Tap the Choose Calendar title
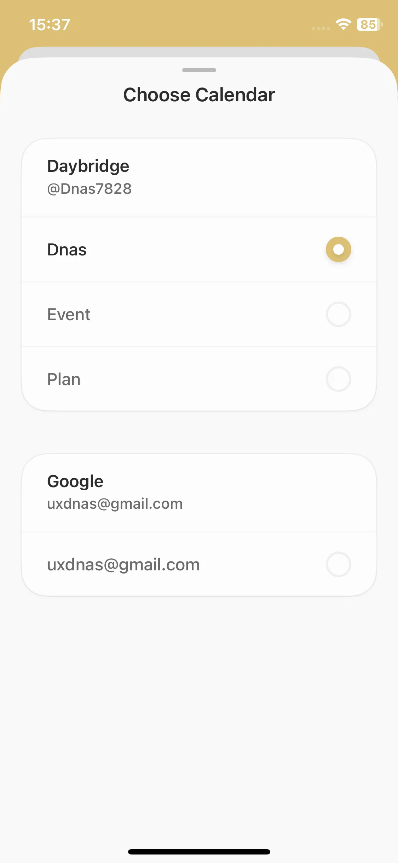 [199, 95]
